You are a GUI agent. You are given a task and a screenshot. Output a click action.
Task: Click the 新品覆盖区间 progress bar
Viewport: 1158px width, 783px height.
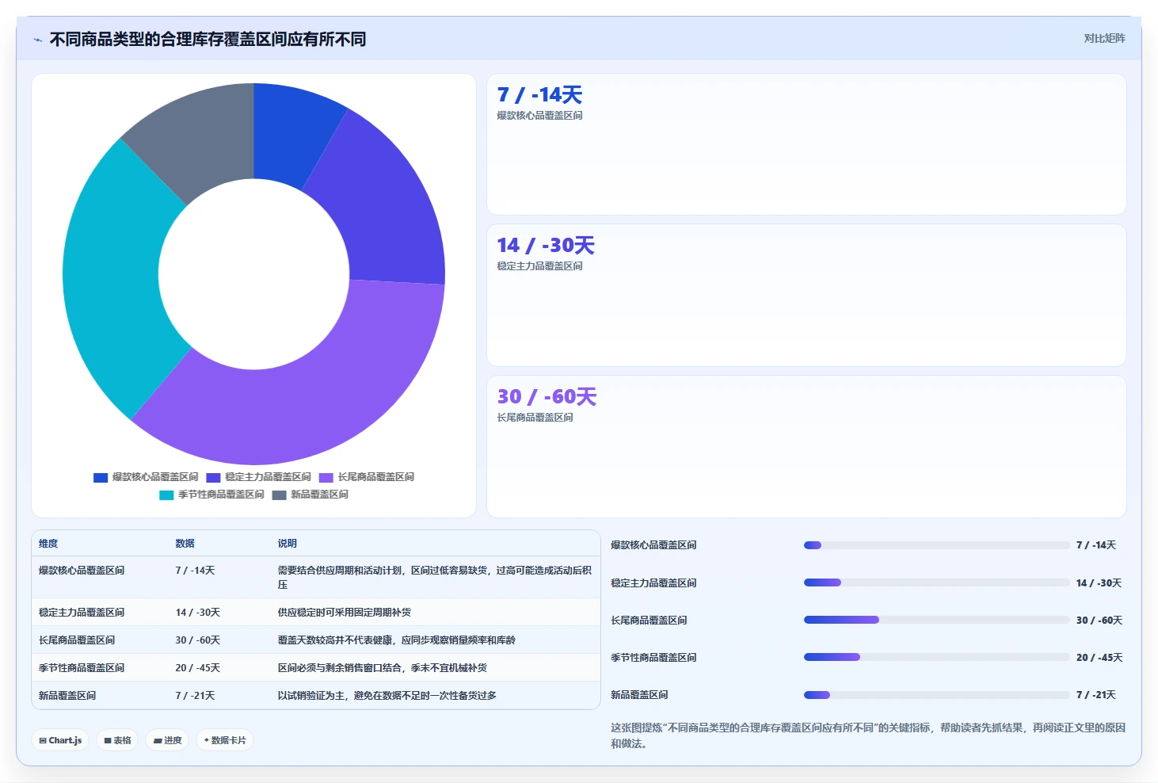click(936, 695)
